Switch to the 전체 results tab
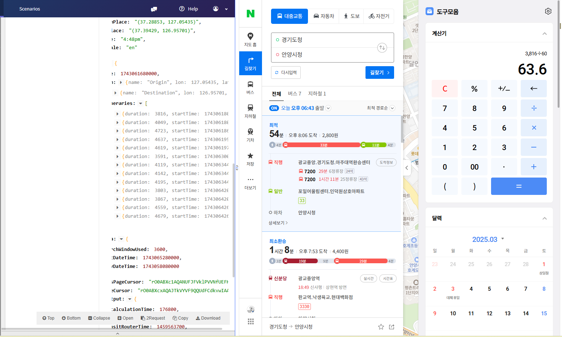Screen dimensions: 562x337 click(276, 94)
